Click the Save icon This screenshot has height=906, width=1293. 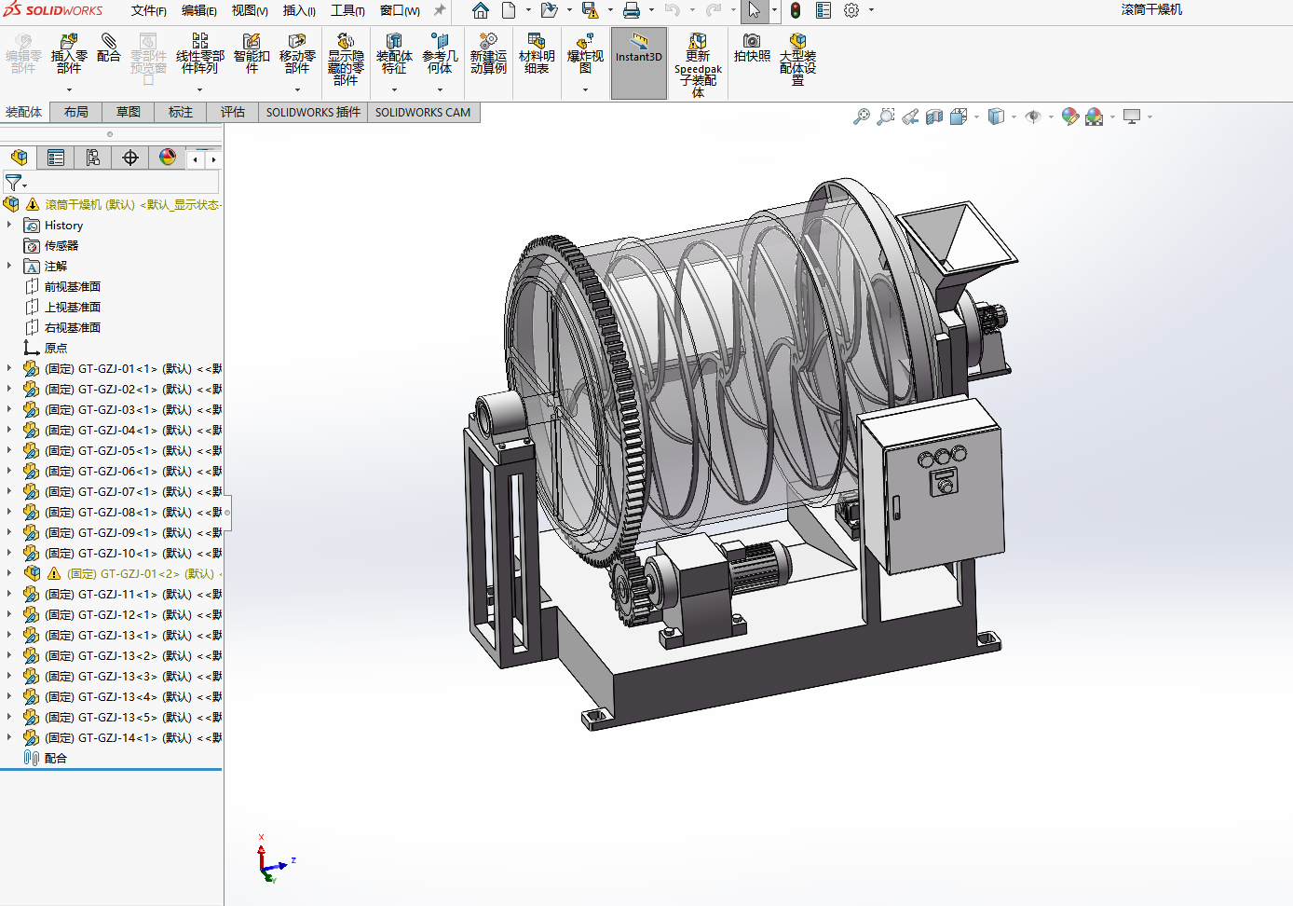(x=590, y=10)
